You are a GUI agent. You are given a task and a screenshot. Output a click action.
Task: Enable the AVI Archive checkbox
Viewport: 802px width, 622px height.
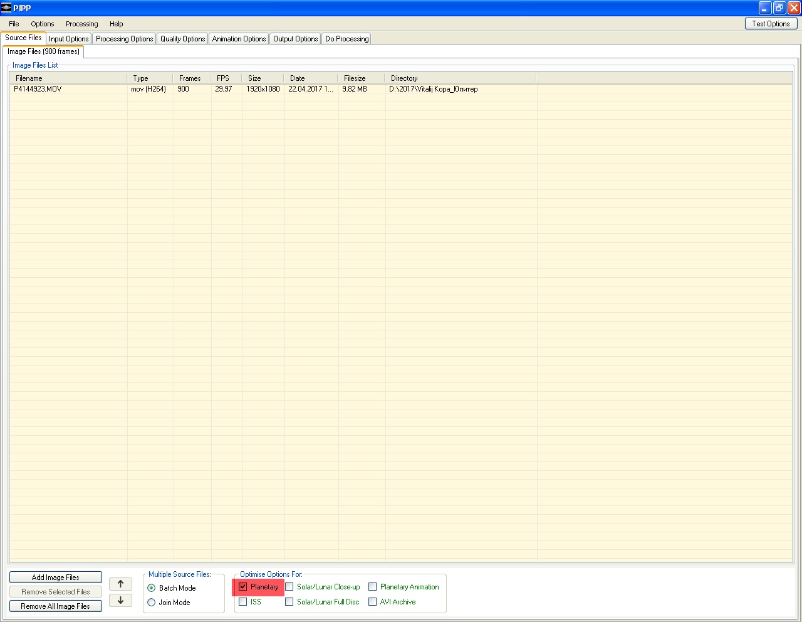click(x=373, y=602)
